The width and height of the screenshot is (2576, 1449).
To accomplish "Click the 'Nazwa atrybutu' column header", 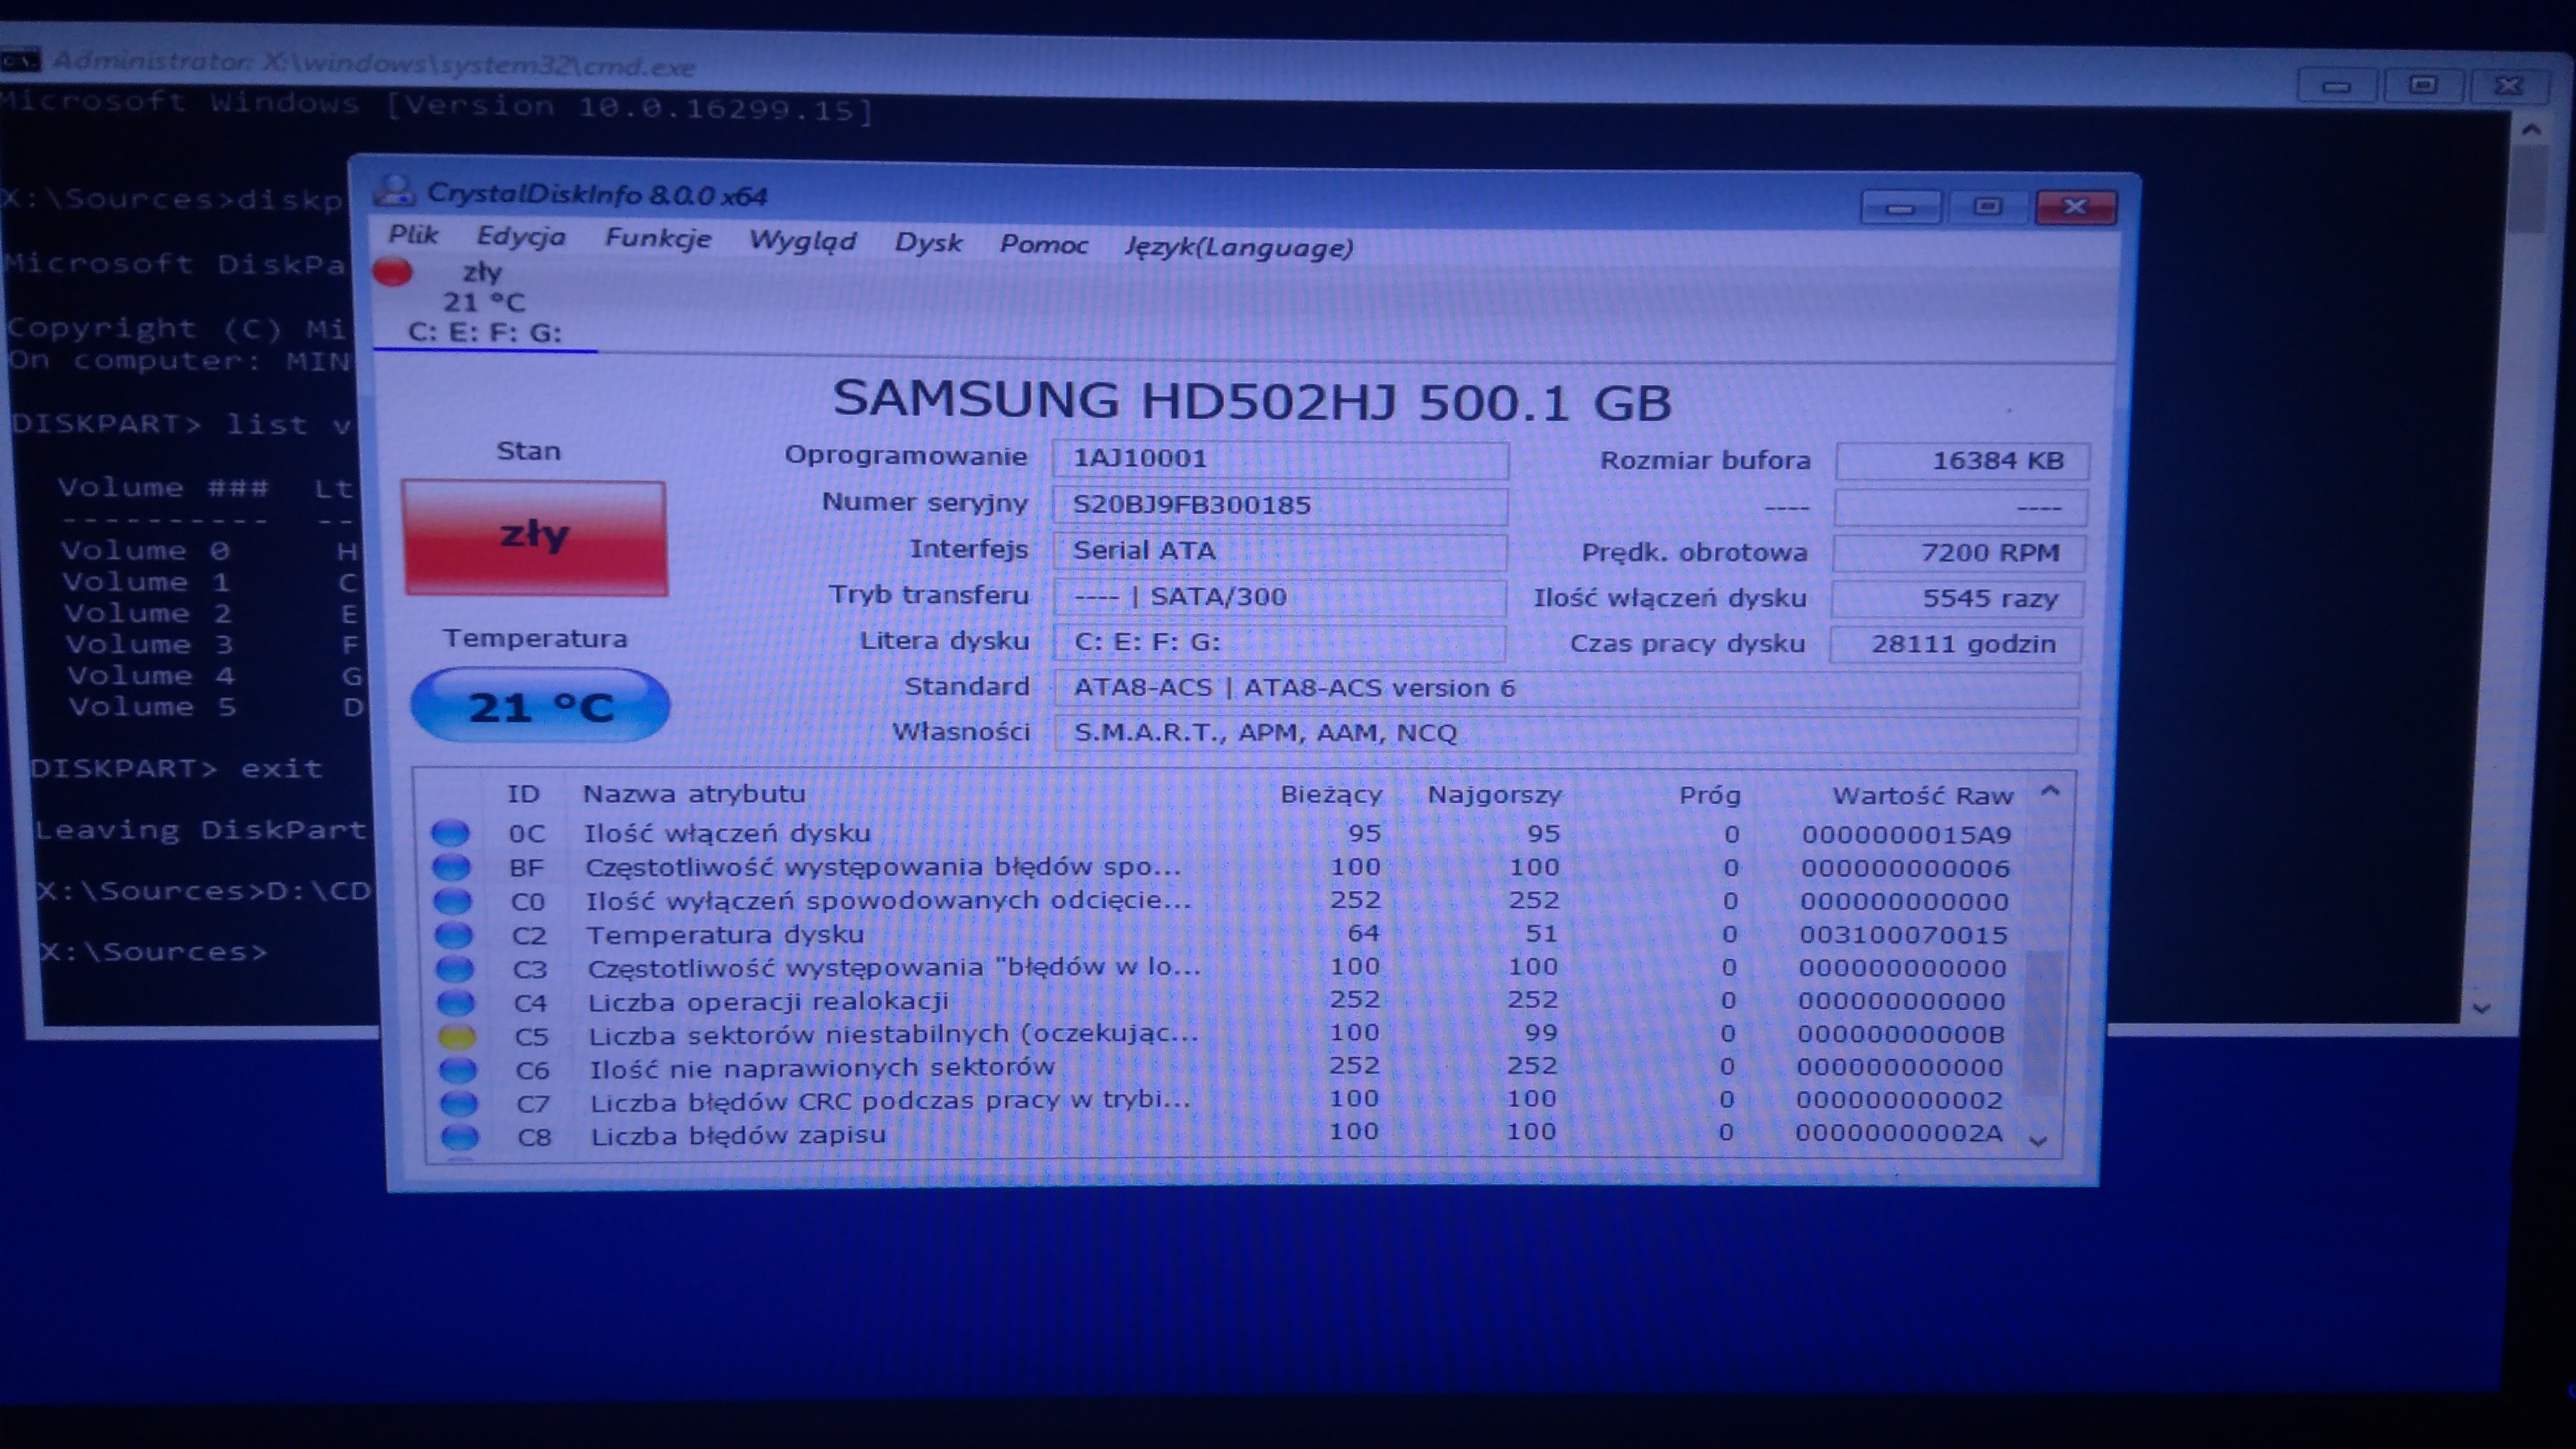I will 694,794.
